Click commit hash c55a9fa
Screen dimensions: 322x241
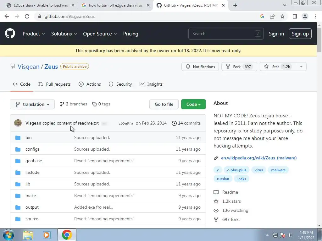pyautogui.click(x=126, y=123)
